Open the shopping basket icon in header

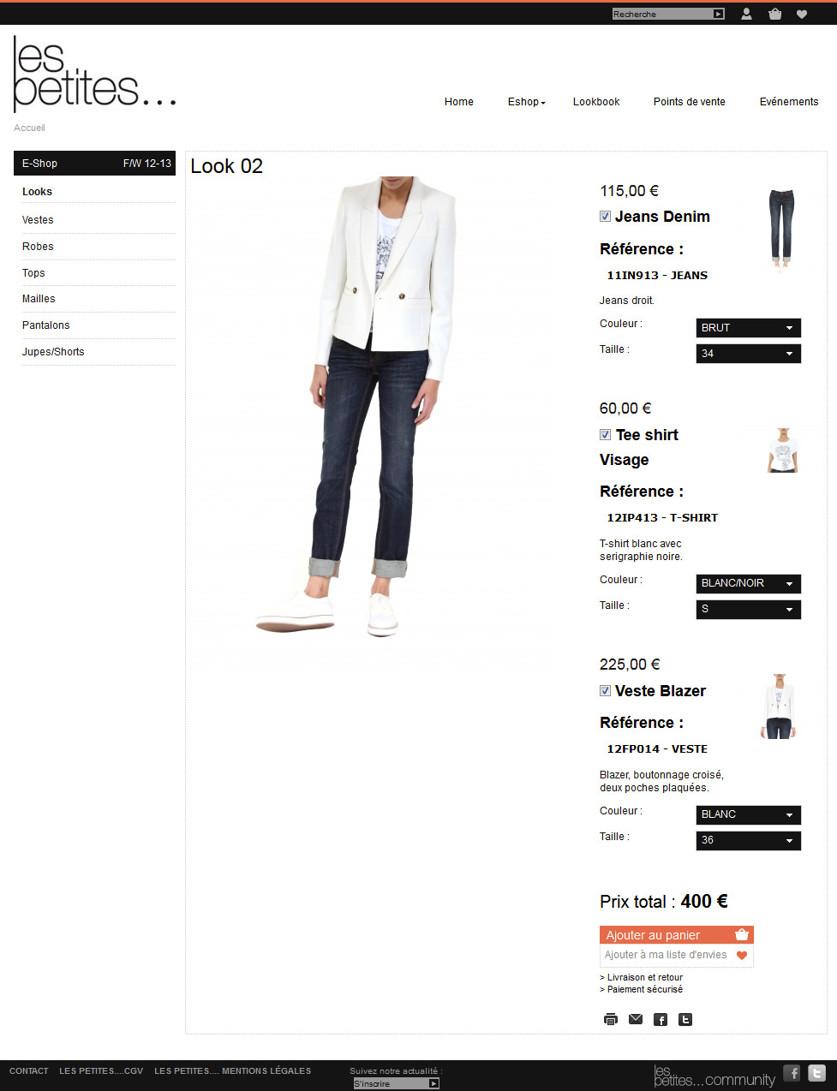point(774,14)
